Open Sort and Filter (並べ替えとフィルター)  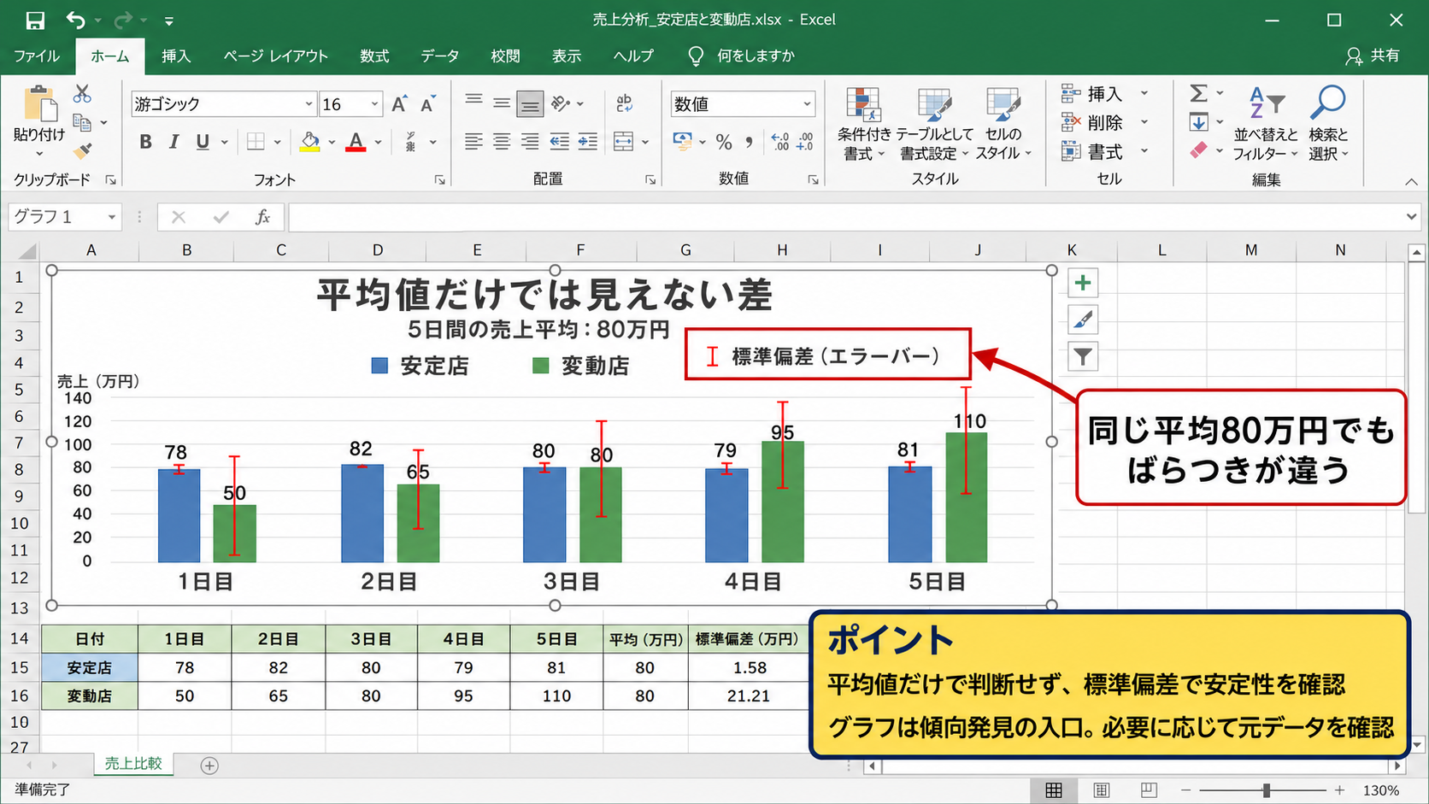1266,124
